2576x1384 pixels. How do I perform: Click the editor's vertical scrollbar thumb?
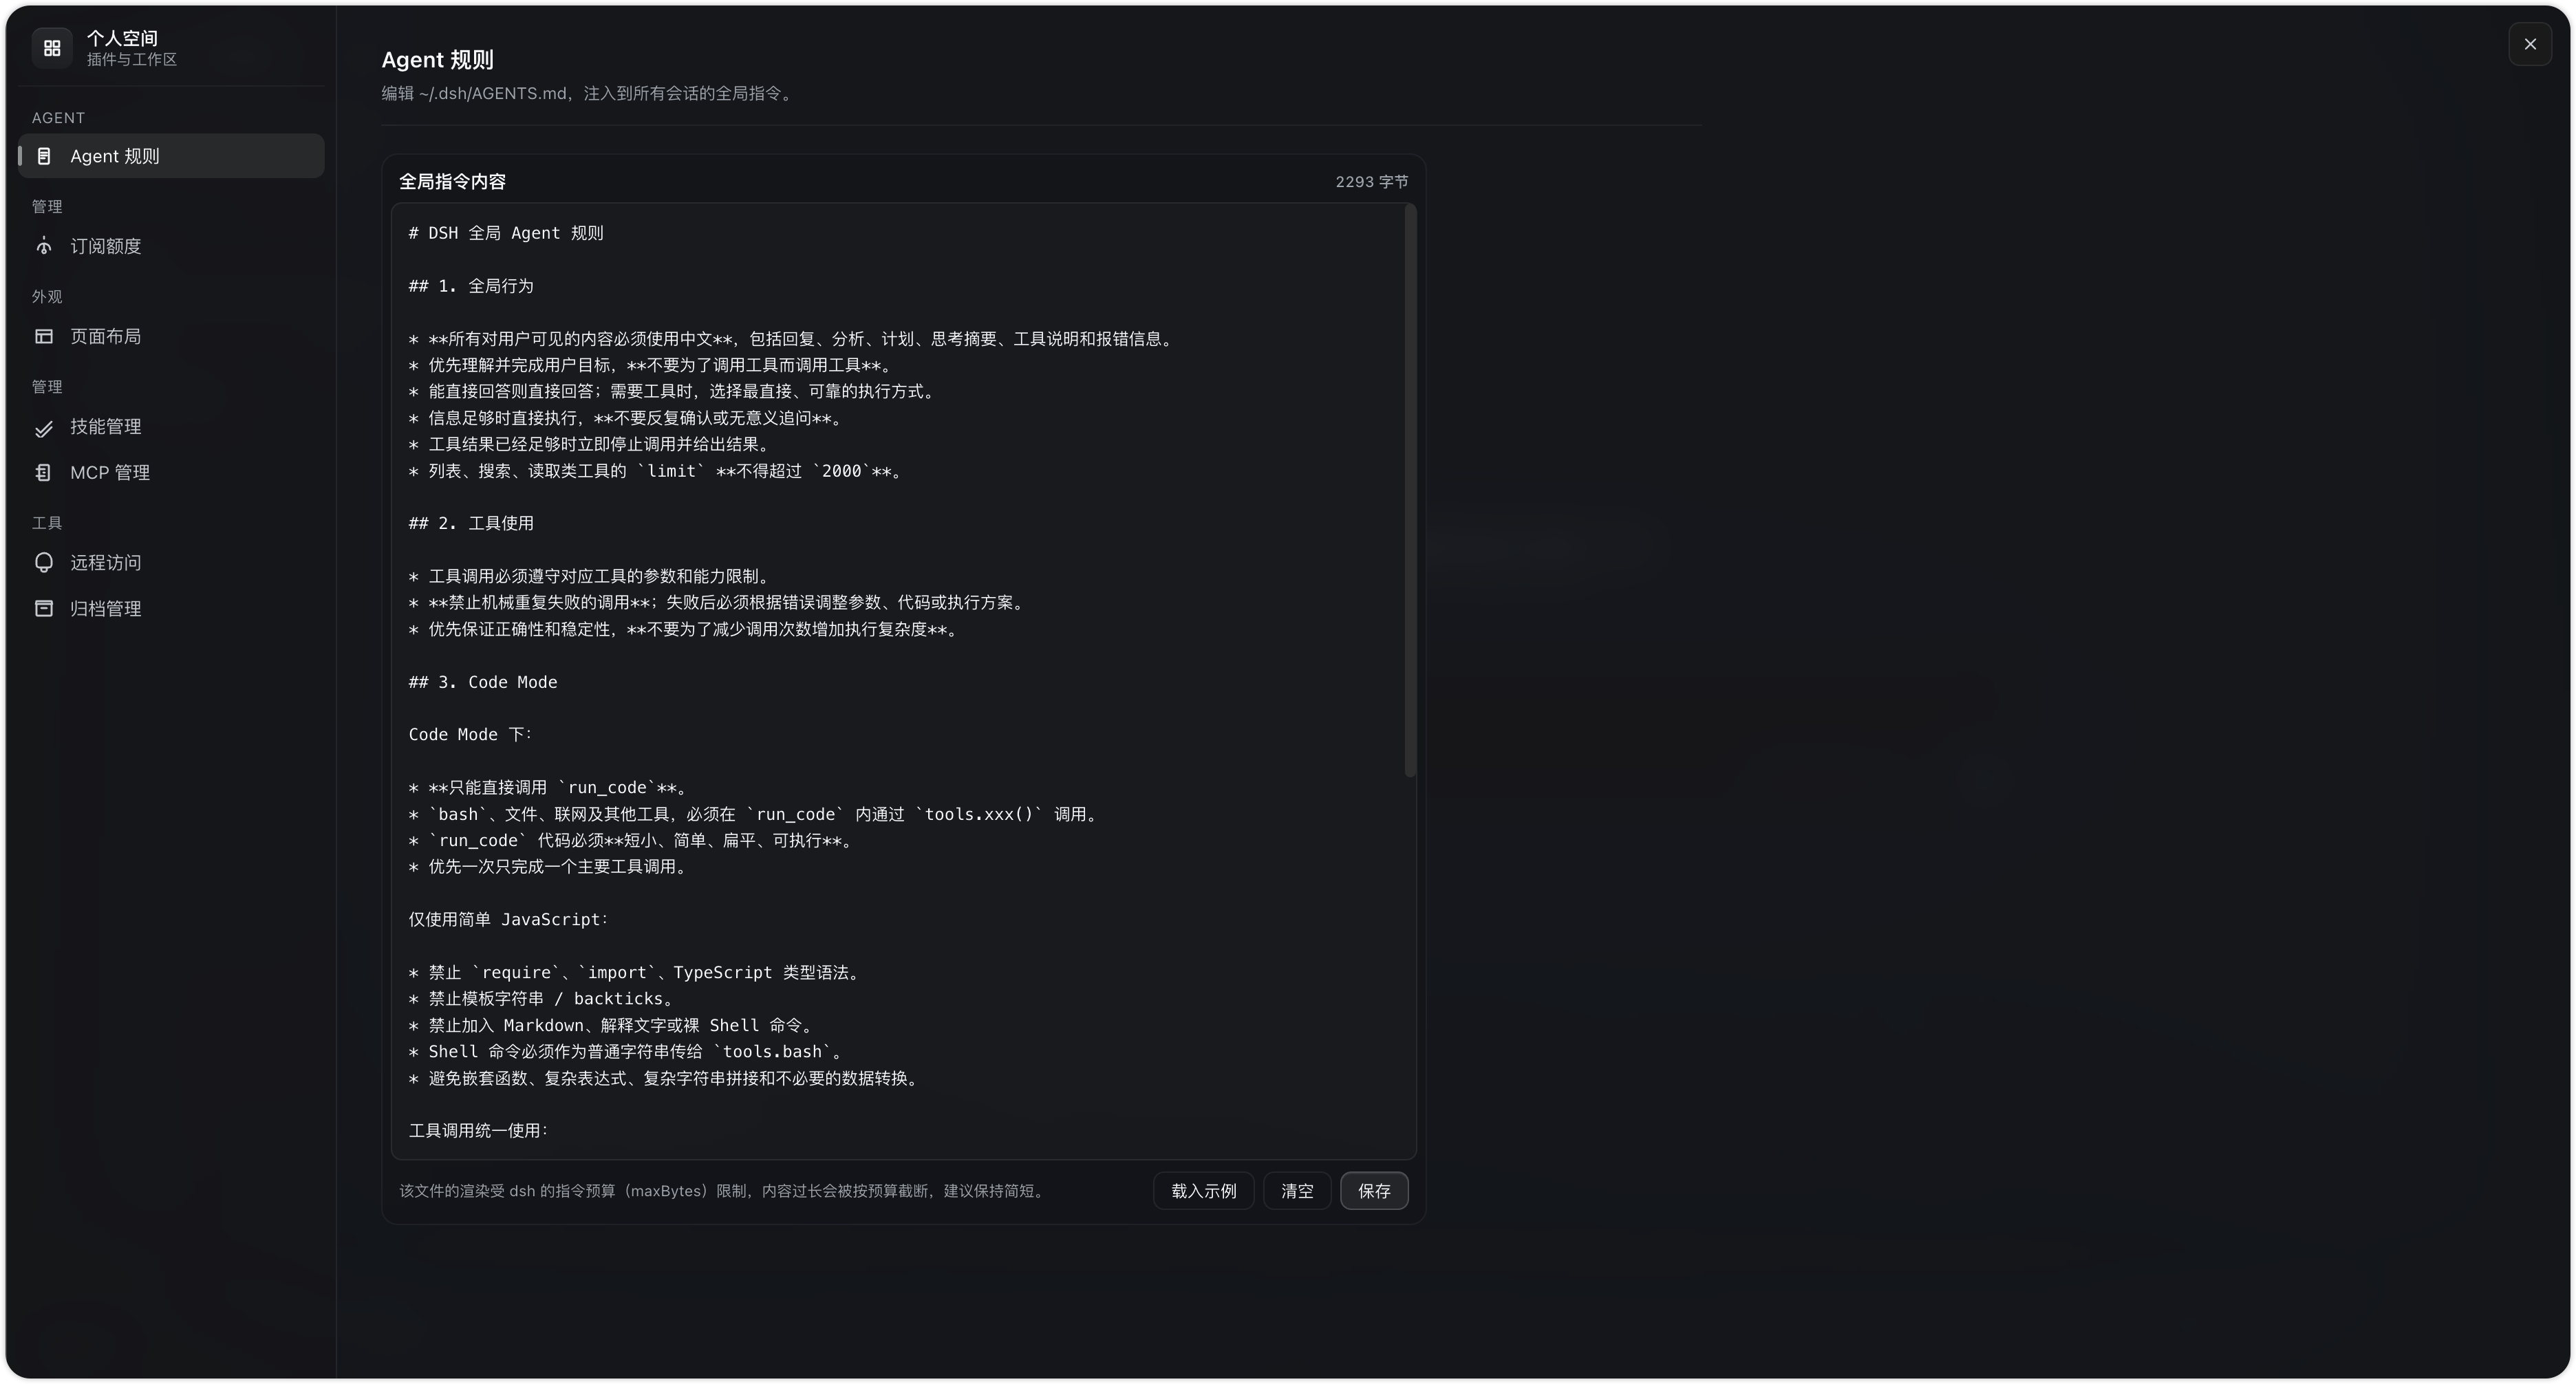[1410, 490]
